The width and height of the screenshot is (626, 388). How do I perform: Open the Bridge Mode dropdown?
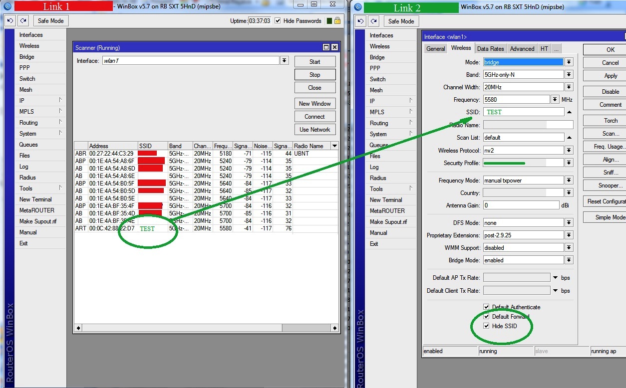click(x=569, y=260)
